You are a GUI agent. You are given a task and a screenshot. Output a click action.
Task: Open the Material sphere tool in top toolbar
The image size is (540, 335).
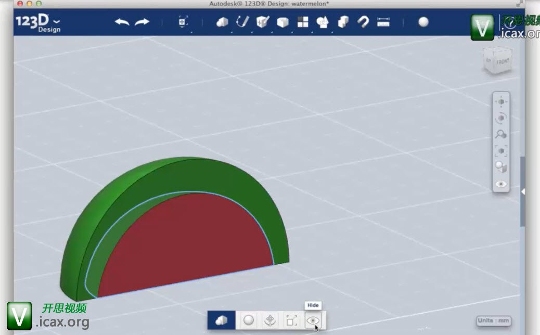pos(423,22)
